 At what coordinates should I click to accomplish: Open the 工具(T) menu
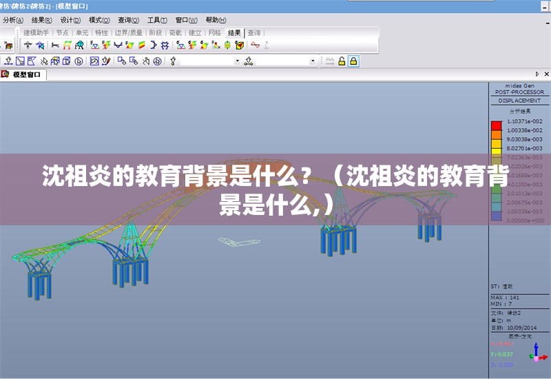tap(157, 20)
